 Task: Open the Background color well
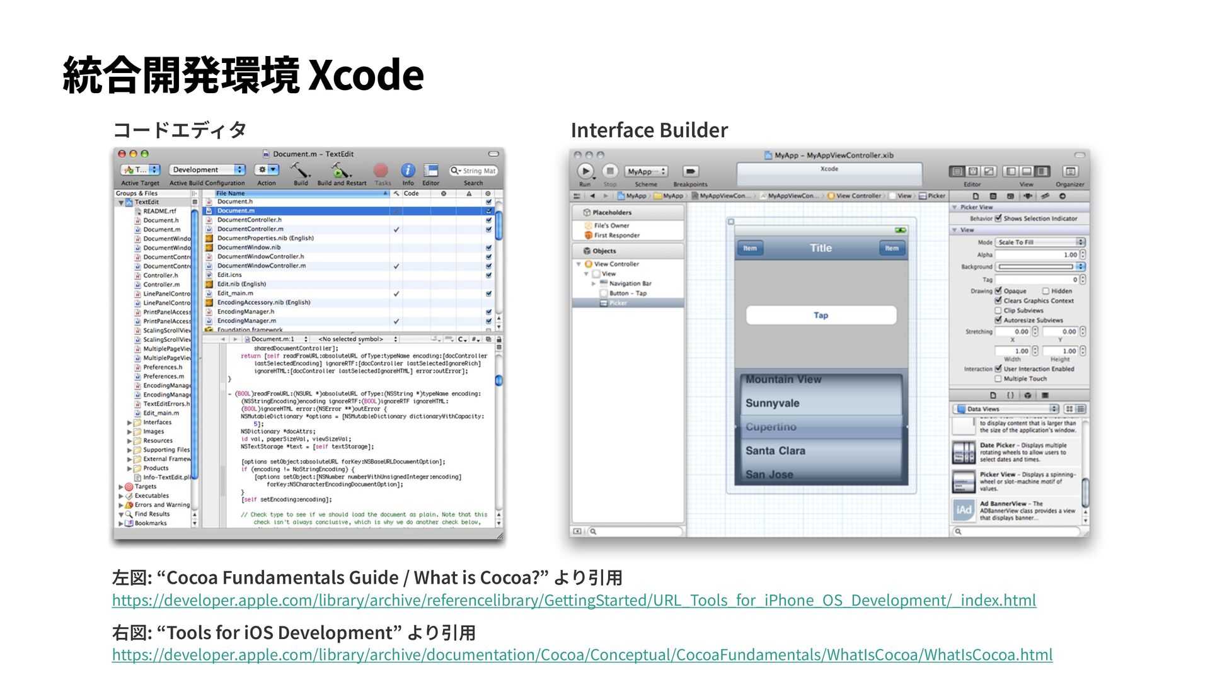pos(1035,267)
